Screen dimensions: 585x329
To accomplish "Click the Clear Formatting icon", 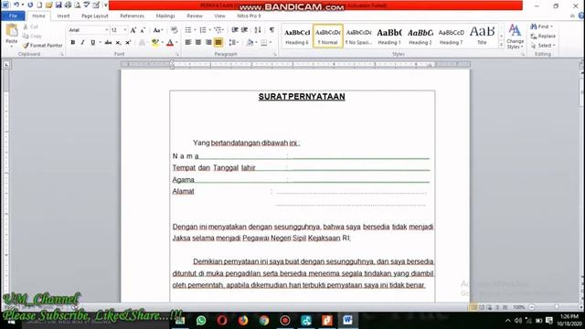I will (x=174, y=30).
